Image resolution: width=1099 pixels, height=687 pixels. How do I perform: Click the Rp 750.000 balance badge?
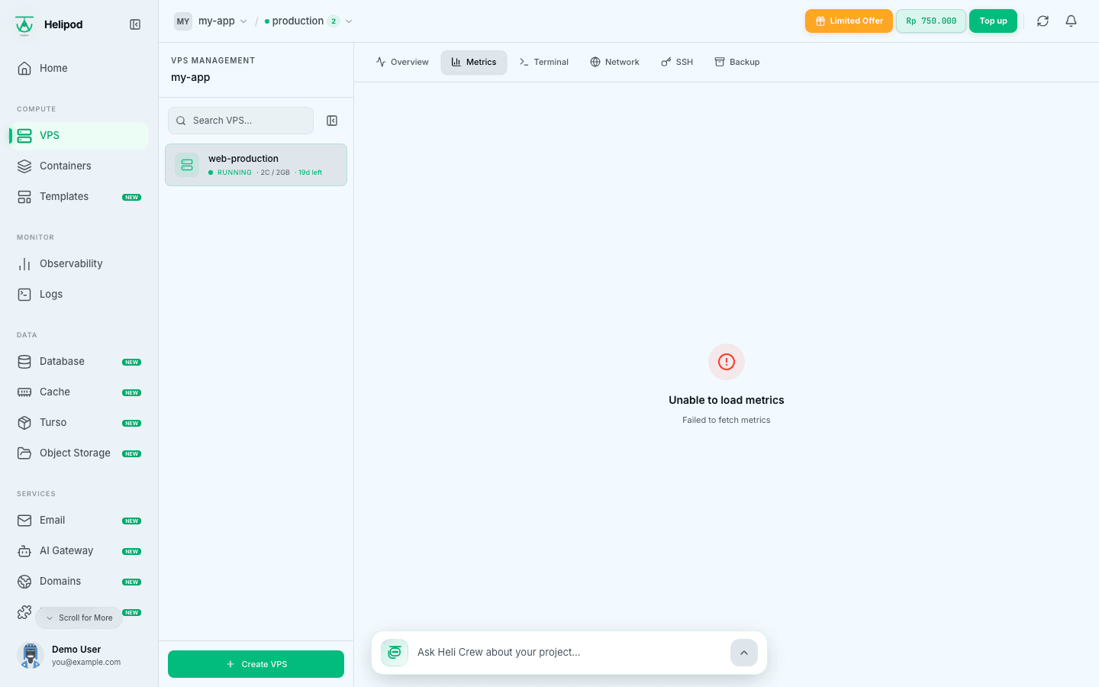coord(931,21)
